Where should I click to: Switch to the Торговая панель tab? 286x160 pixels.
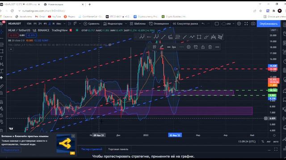[118, 149]
